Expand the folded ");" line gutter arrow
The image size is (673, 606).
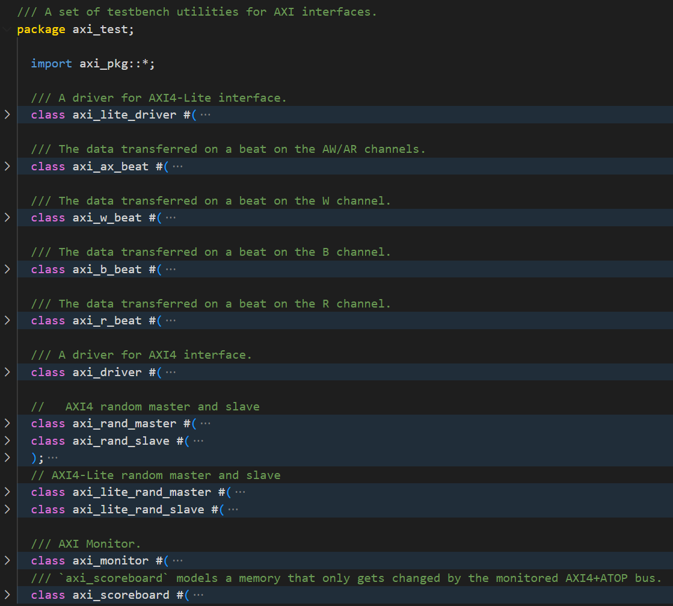pyautogui.click(x=7, y=457)
